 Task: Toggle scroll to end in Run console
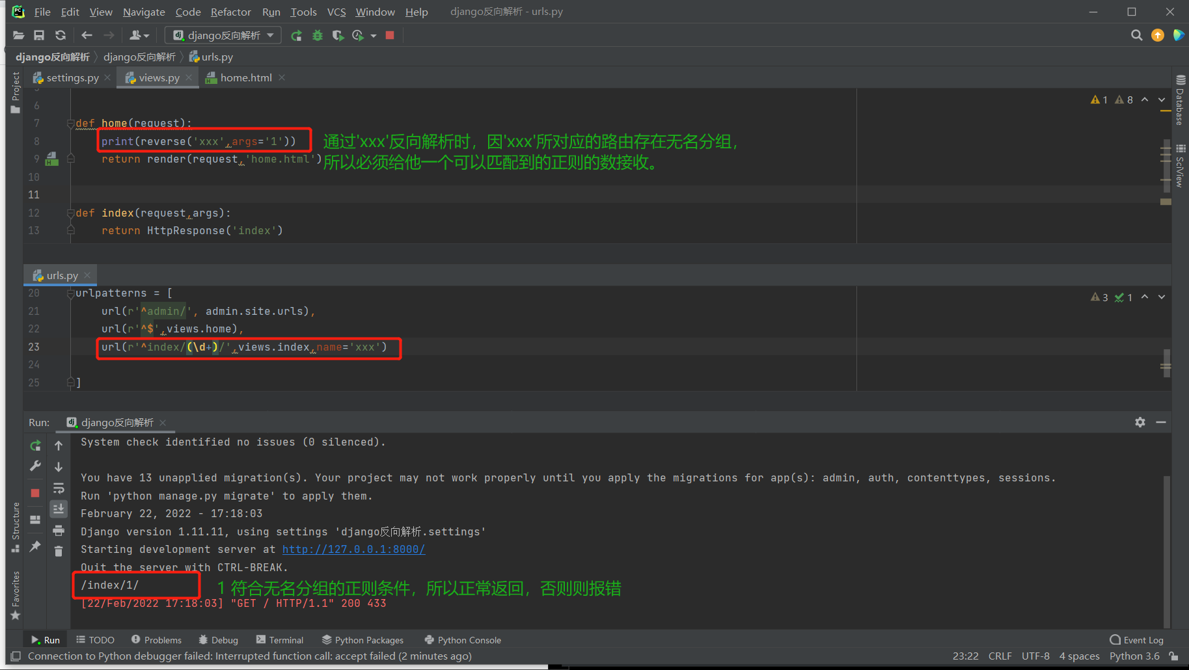tap(59, 509)
